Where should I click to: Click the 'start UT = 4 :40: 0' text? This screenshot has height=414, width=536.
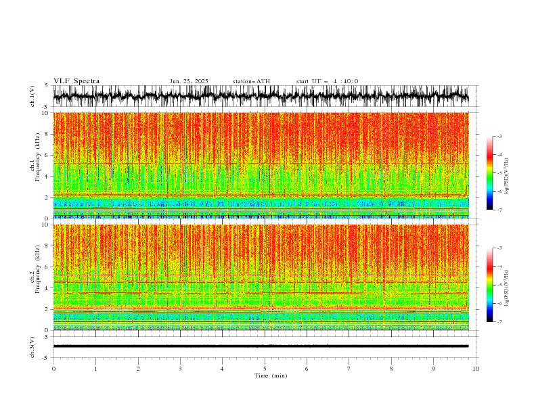pyautogui.click(x=327, y=81)
